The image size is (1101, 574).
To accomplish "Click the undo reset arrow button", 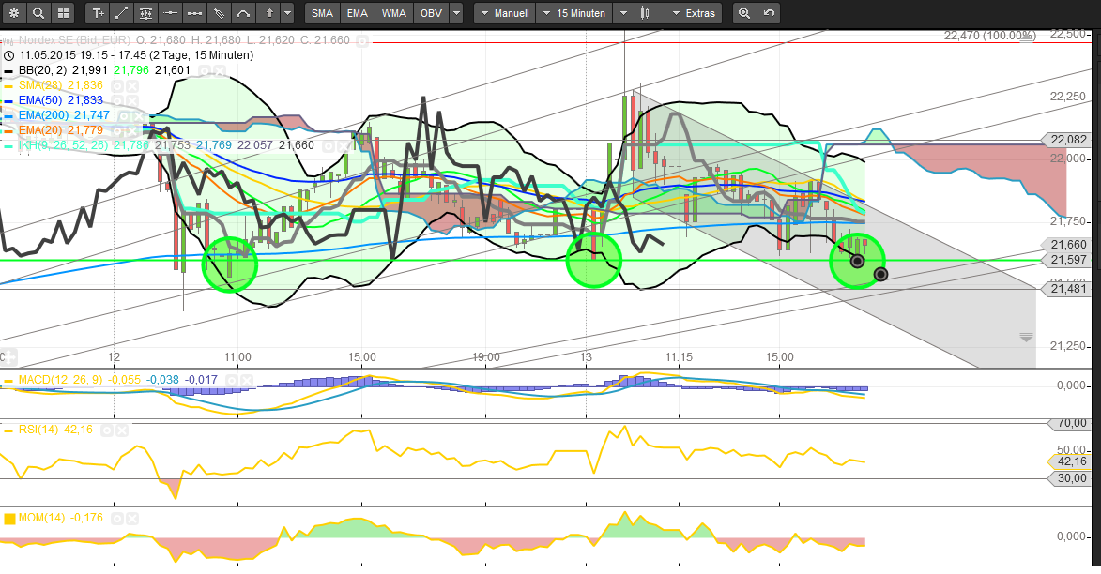I will [769, 12].
